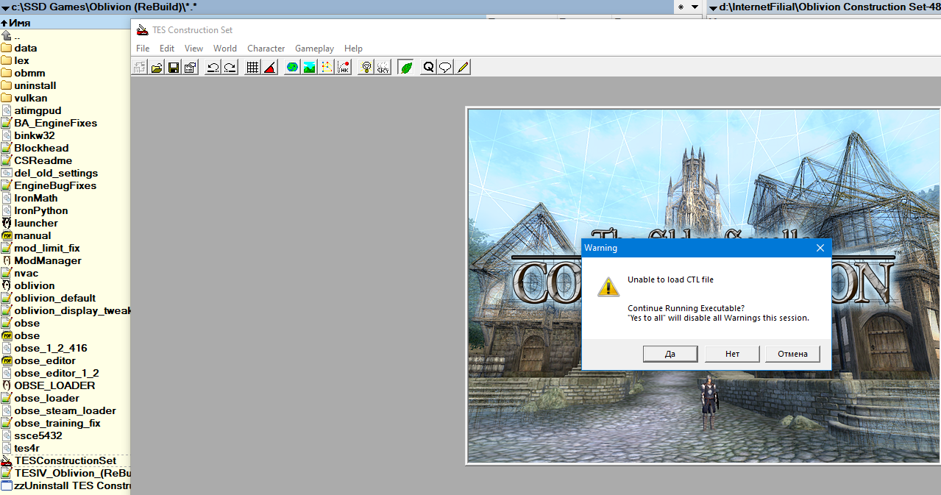The width and height of the screenshot is (941, 495).
Task: Toggle the Sky display icon
Action: tap(383, 68)
